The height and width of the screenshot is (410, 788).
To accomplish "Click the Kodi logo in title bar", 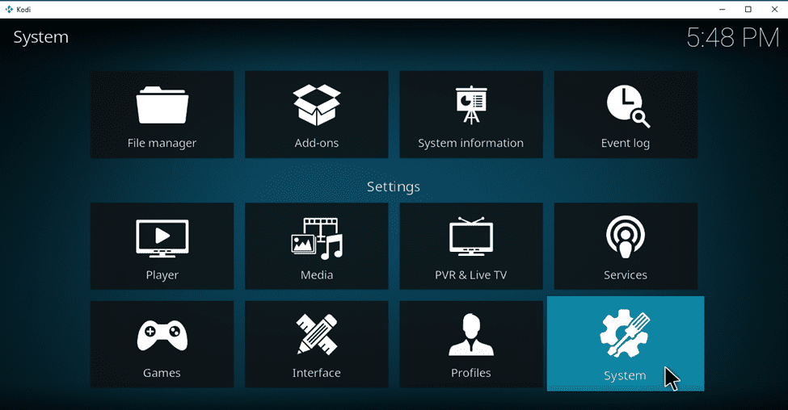I will [9, 9].
